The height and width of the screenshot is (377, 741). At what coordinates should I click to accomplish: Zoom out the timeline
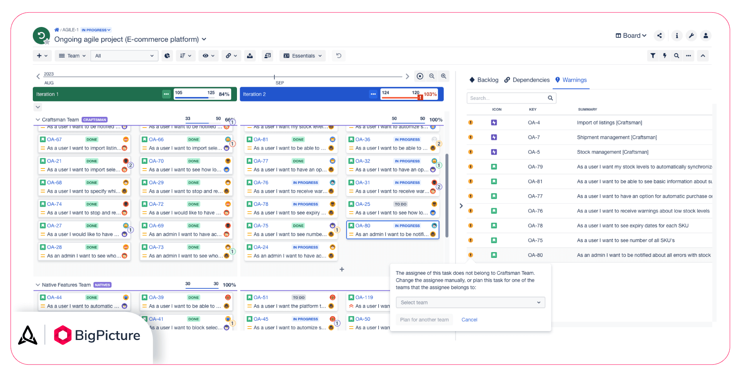(x=432, y=76)
